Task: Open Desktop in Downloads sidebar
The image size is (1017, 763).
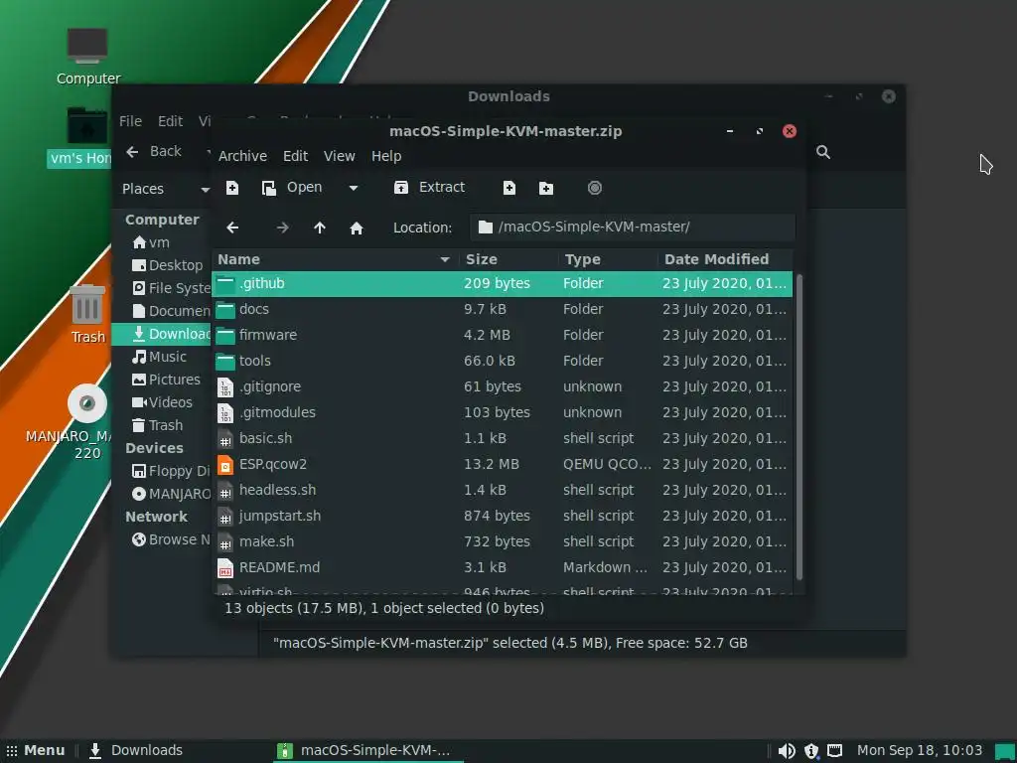Action: click(x=167, y=265)
